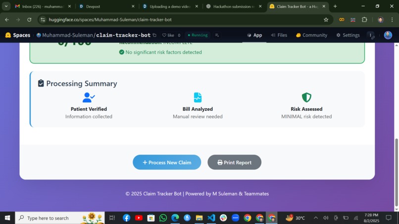Viewport: 399px width, 224px height.
Task: View site information icon in address bar
Action: [43, 20]
